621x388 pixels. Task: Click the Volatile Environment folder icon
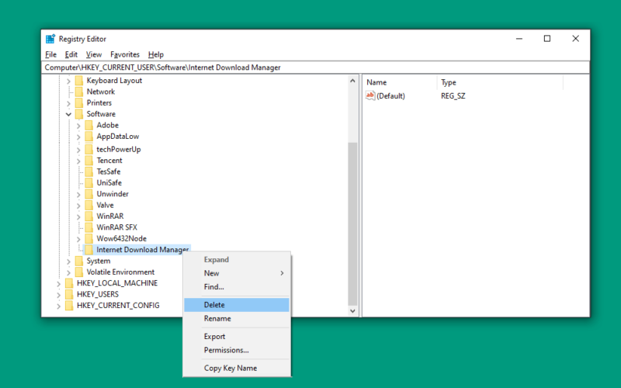[x=79, y=272]
